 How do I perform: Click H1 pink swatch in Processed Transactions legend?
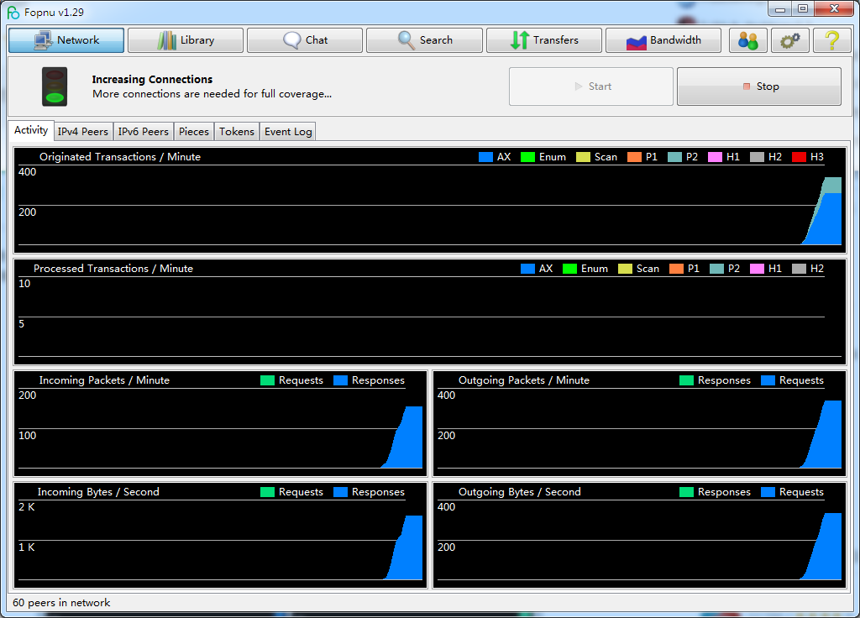coord(757,269)
